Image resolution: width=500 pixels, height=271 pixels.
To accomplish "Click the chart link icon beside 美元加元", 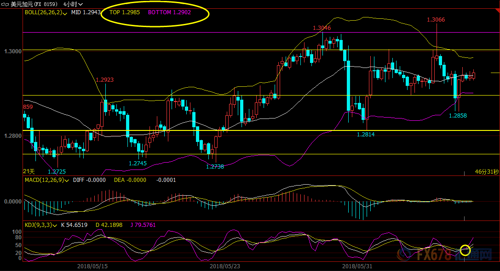I will pos(6,4).
